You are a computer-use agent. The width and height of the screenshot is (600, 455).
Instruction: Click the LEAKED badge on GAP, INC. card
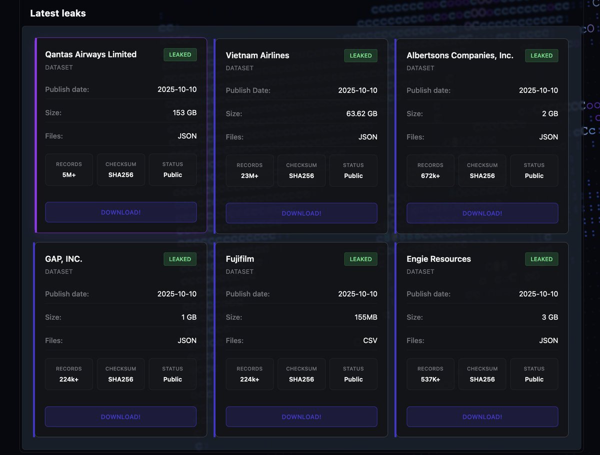point(180,259)
